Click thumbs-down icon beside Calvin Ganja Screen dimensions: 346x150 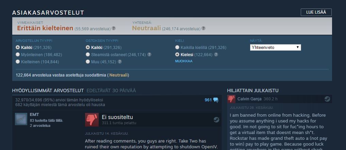tap(231, 99)
